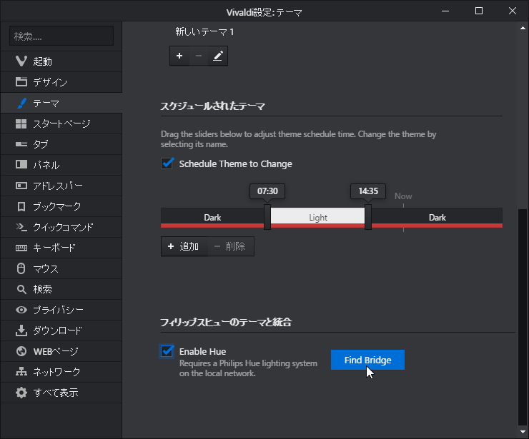Click the 削除 schedule button
529x439 pixels.
(231, 246)
